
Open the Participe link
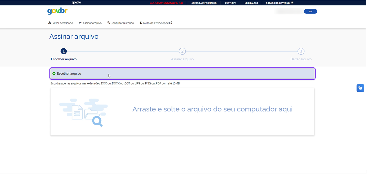(x=231, y=3)
